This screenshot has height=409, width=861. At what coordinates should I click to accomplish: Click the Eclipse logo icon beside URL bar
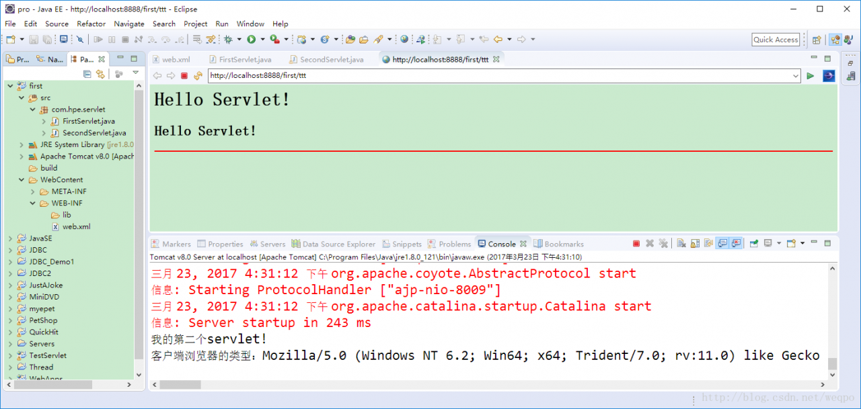[x=829, y=76]
